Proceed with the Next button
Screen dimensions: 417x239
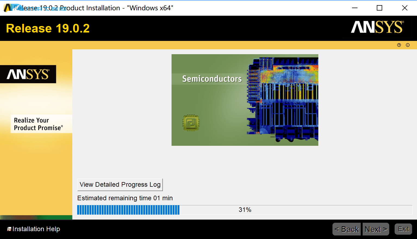point(376,229)
